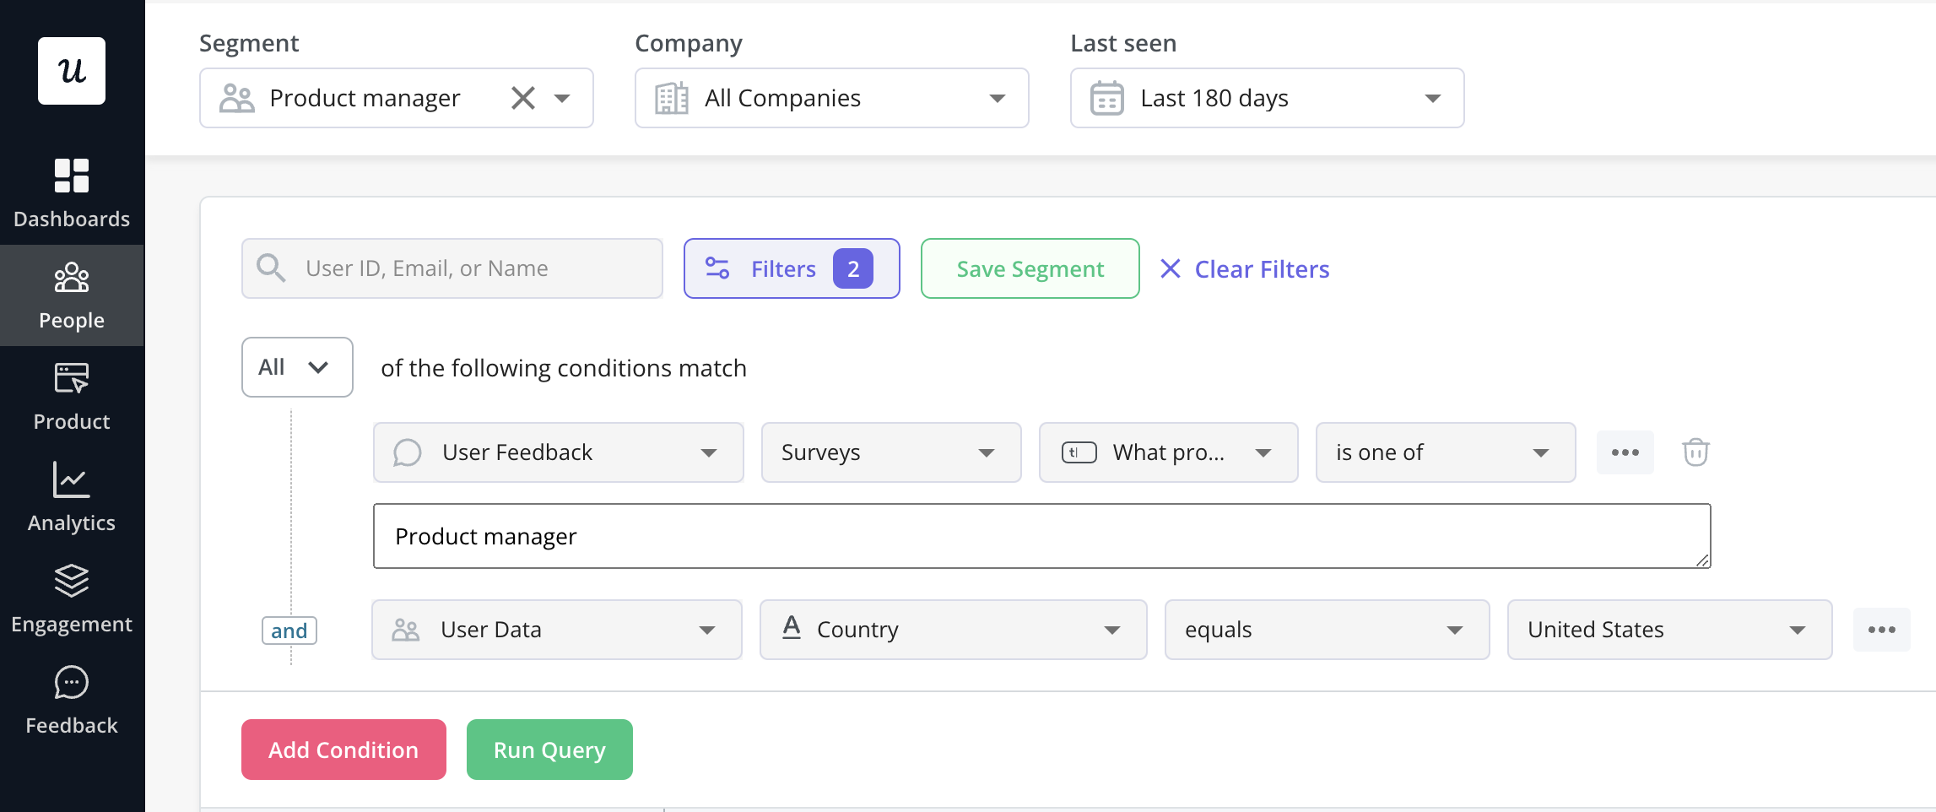The height and width of the screenshot is (812, 1936).
Task: Clear the Product manager segment selection
Action: [x=523, y=97]
